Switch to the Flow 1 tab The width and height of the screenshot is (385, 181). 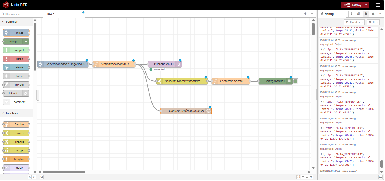coord(64,14)
